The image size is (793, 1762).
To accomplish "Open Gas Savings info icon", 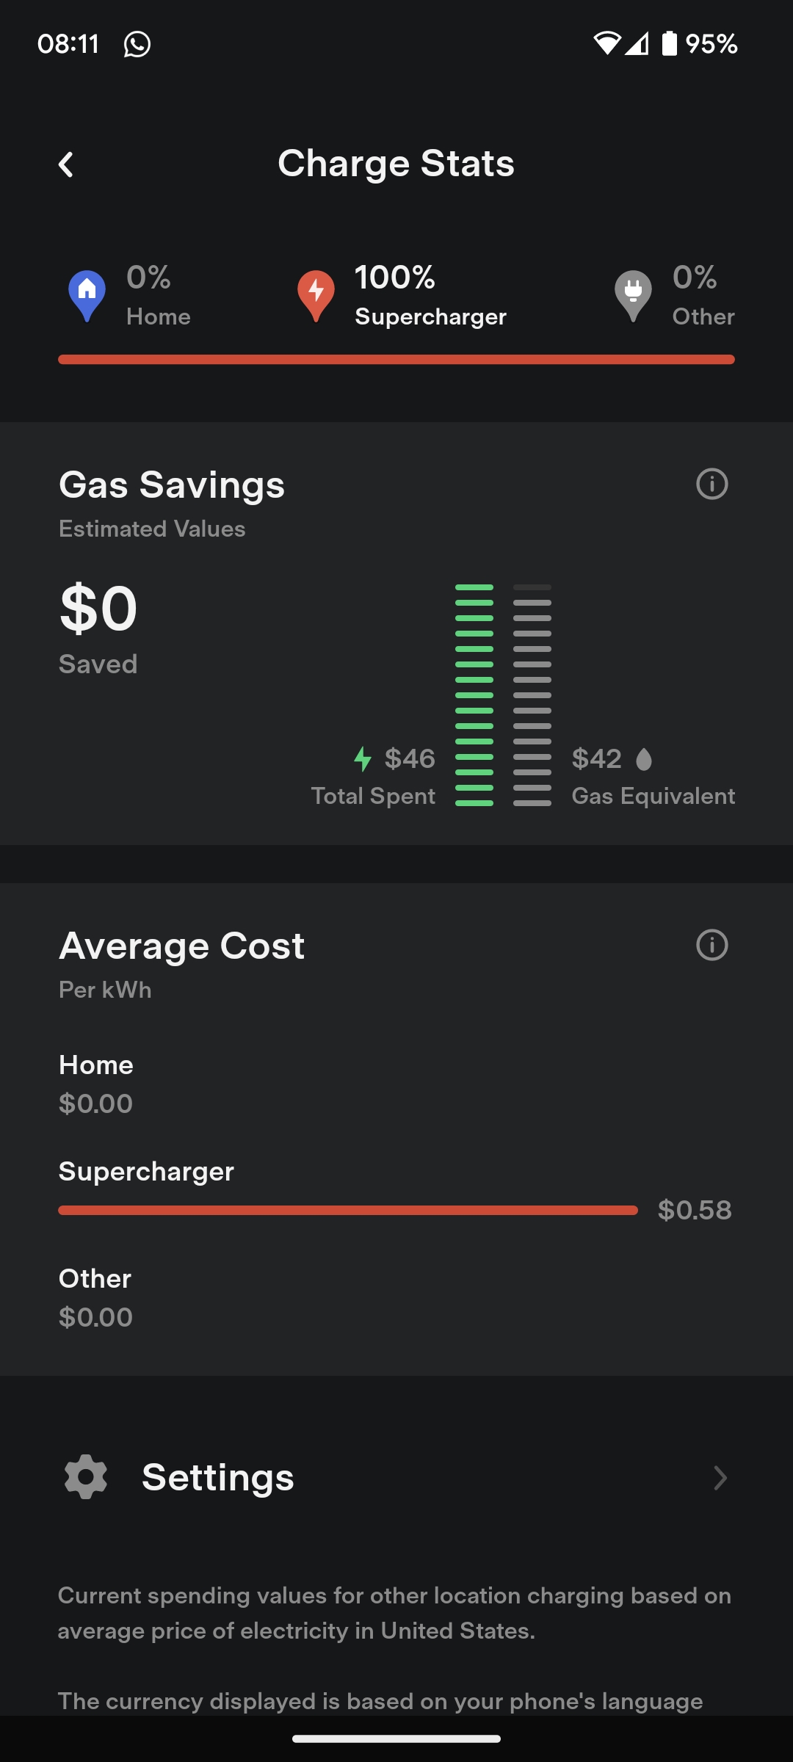I will 711,485.
